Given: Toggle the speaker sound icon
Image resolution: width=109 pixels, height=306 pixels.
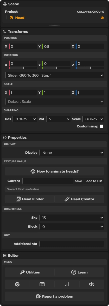Looking at the screenshot, I should 92,284.
